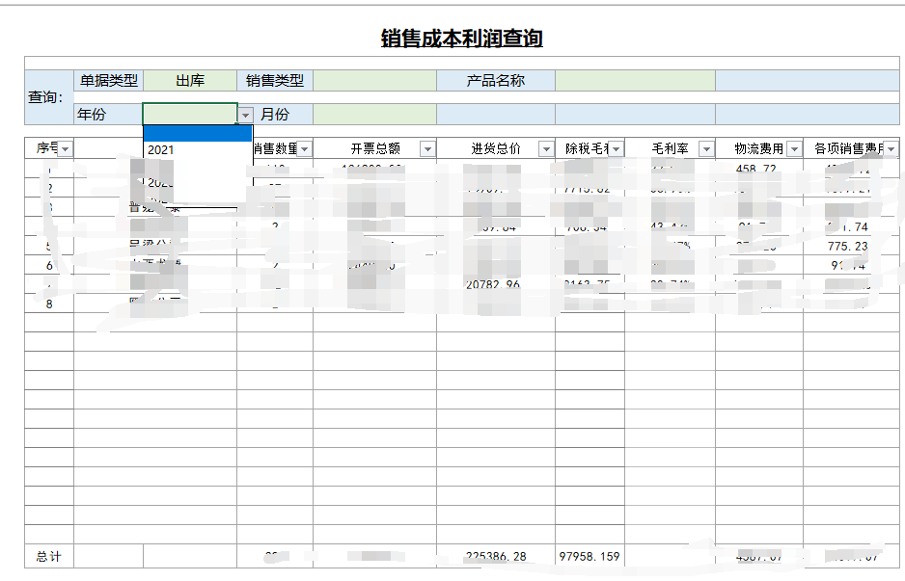Open the 除税毛利 column filter arrow

pyautogui.click(x=616, y=148)
